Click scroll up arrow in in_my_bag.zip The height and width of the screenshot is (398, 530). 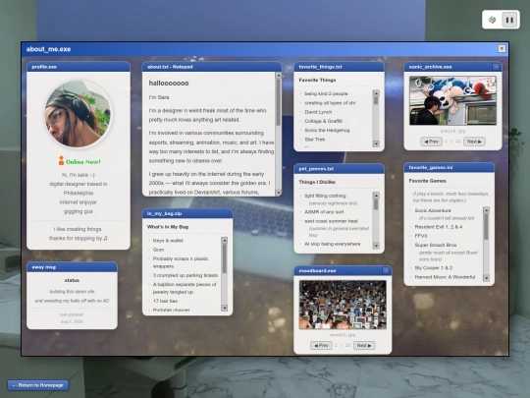click(224, 240)
